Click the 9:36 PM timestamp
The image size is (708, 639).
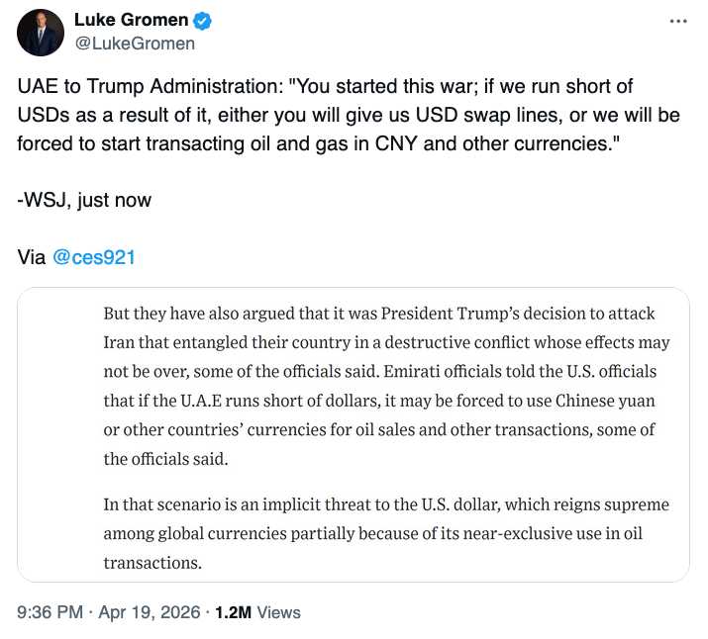[x=50, y=612]
